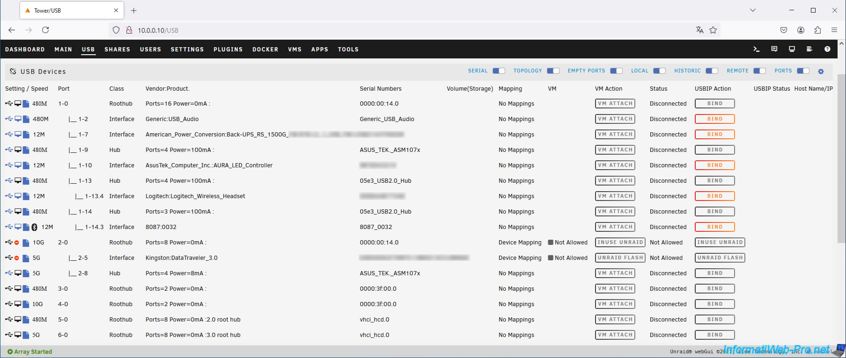Toggle the TOPOLOGY switch

553,71
